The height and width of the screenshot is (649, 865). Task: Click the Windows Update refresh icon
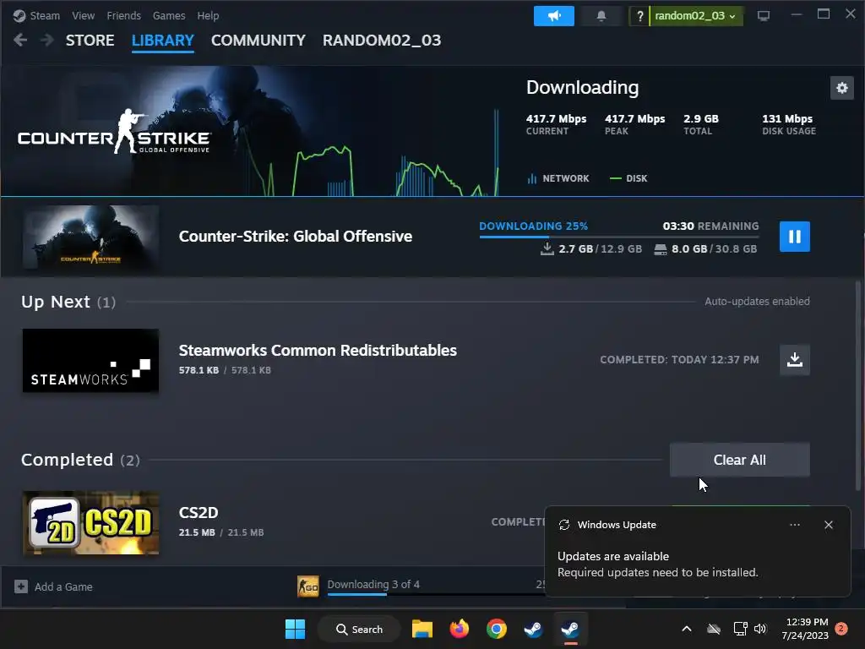tap(563, 525)
